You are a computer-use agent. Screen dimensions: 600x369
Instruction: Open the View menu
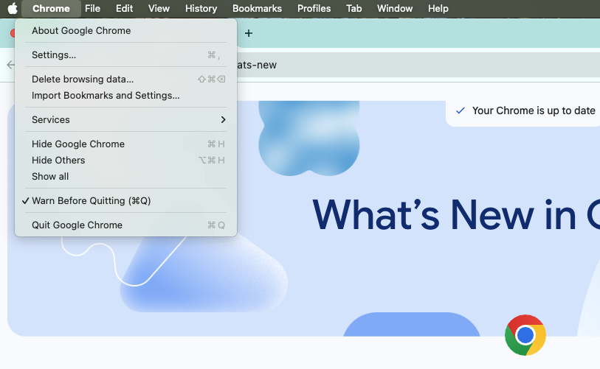tap(159, 8)
